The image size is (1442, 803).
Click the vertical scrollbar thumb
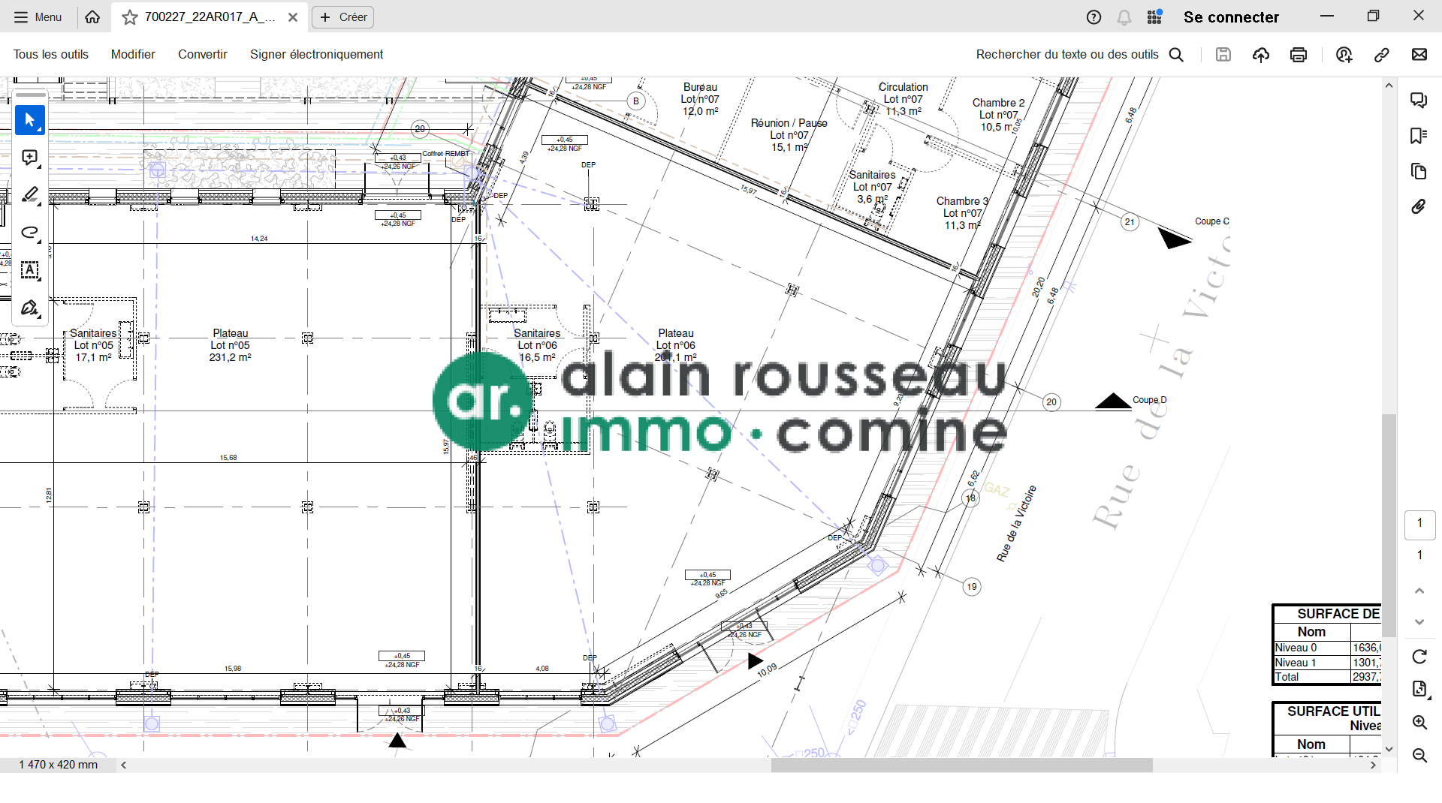tap(1389, 525)
